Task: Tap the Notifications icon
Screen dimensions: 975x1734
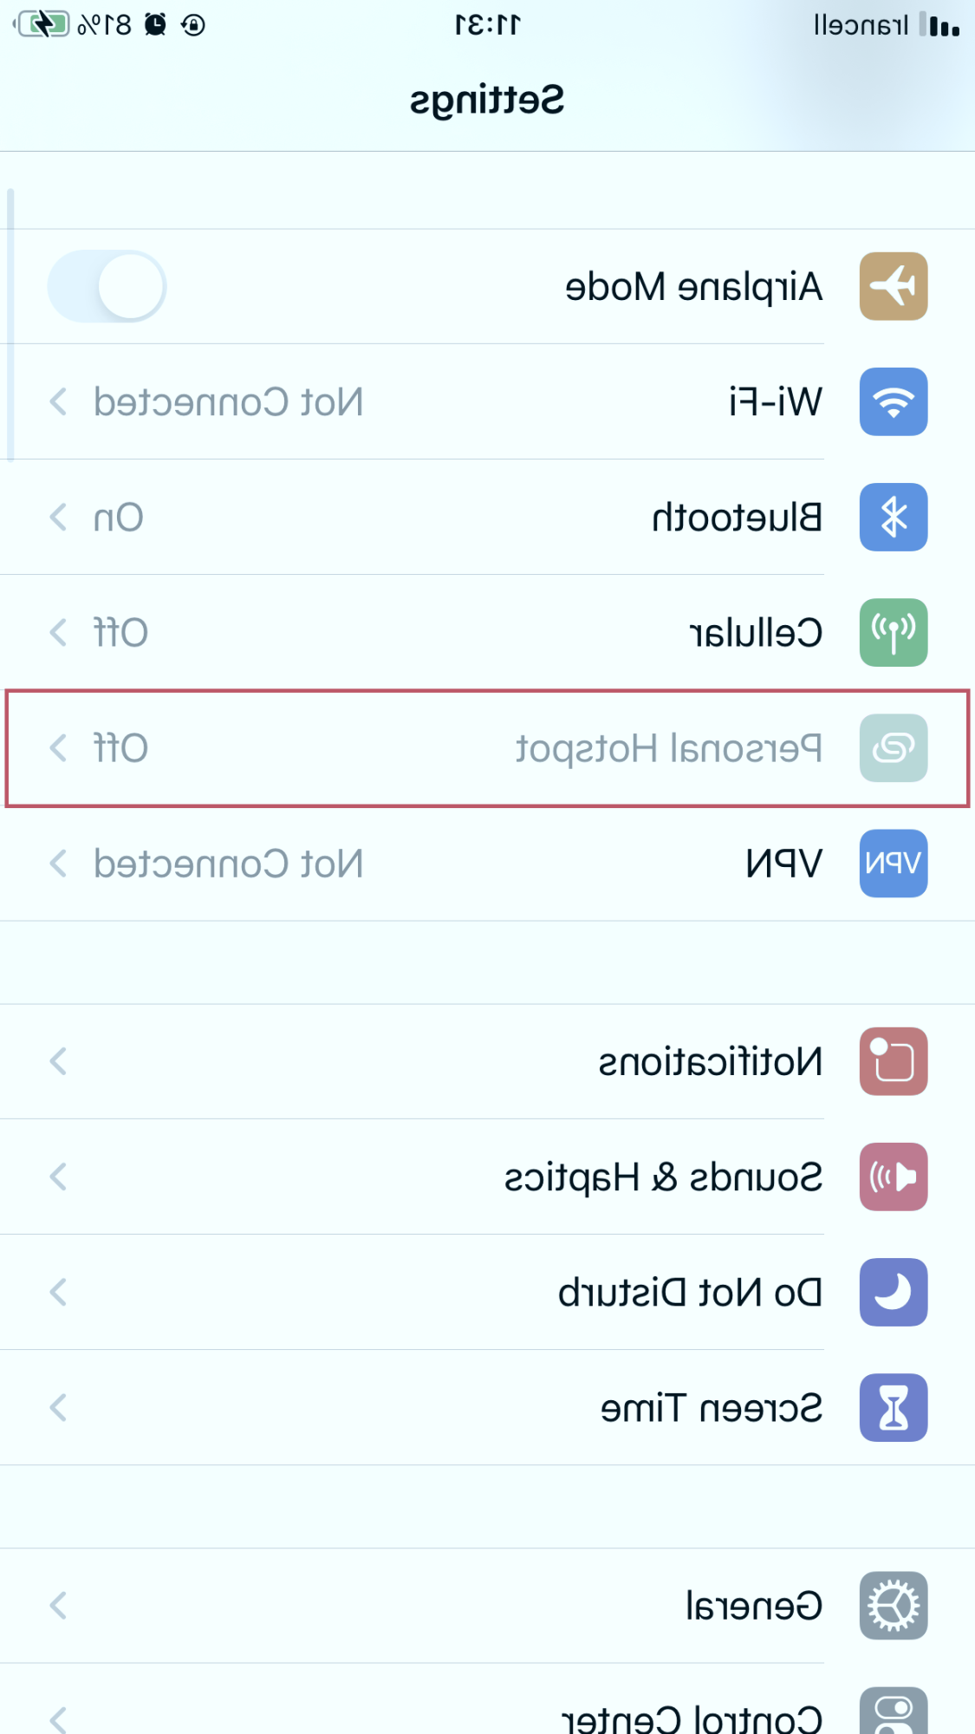Action: click(x=893, y=1061)
